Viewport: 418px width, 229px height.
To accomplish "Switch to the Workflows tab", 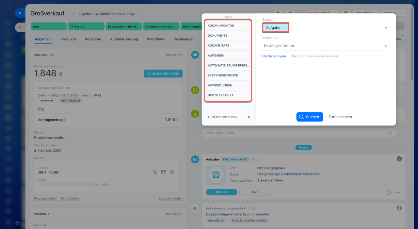I will click(156, 39).
